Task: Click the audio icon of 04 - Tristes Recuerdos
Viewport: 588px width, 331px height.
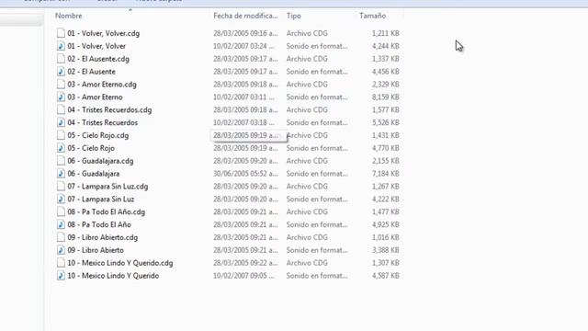Action: 61,122
